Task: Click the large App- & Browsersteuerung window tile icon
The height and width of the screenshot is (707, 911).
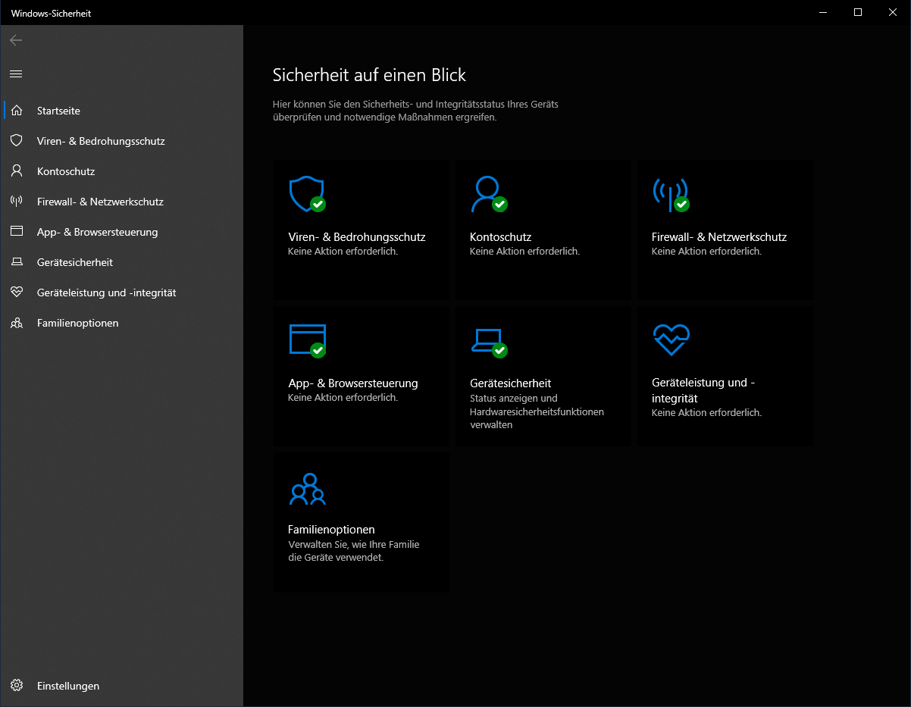Action: tap(307, 340)
